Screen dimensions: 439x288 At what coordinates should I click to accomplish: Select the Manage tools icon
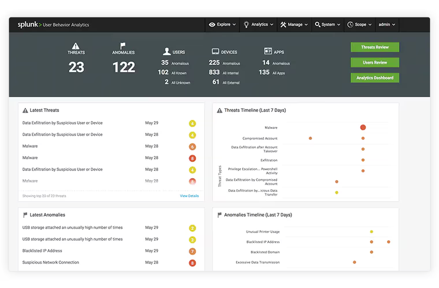click(284, 24)
